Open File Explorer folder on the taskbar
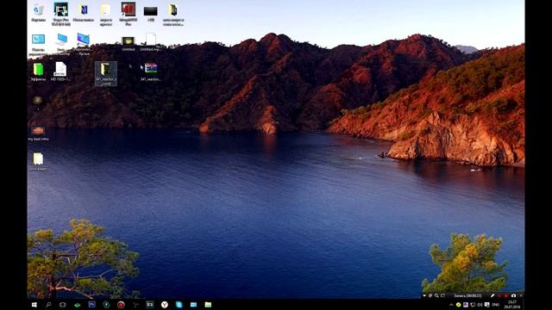 pyautogui.click(x=208, y=305)
